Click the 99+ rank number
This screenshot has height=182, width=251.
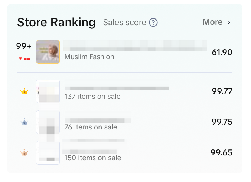[24, 47]
